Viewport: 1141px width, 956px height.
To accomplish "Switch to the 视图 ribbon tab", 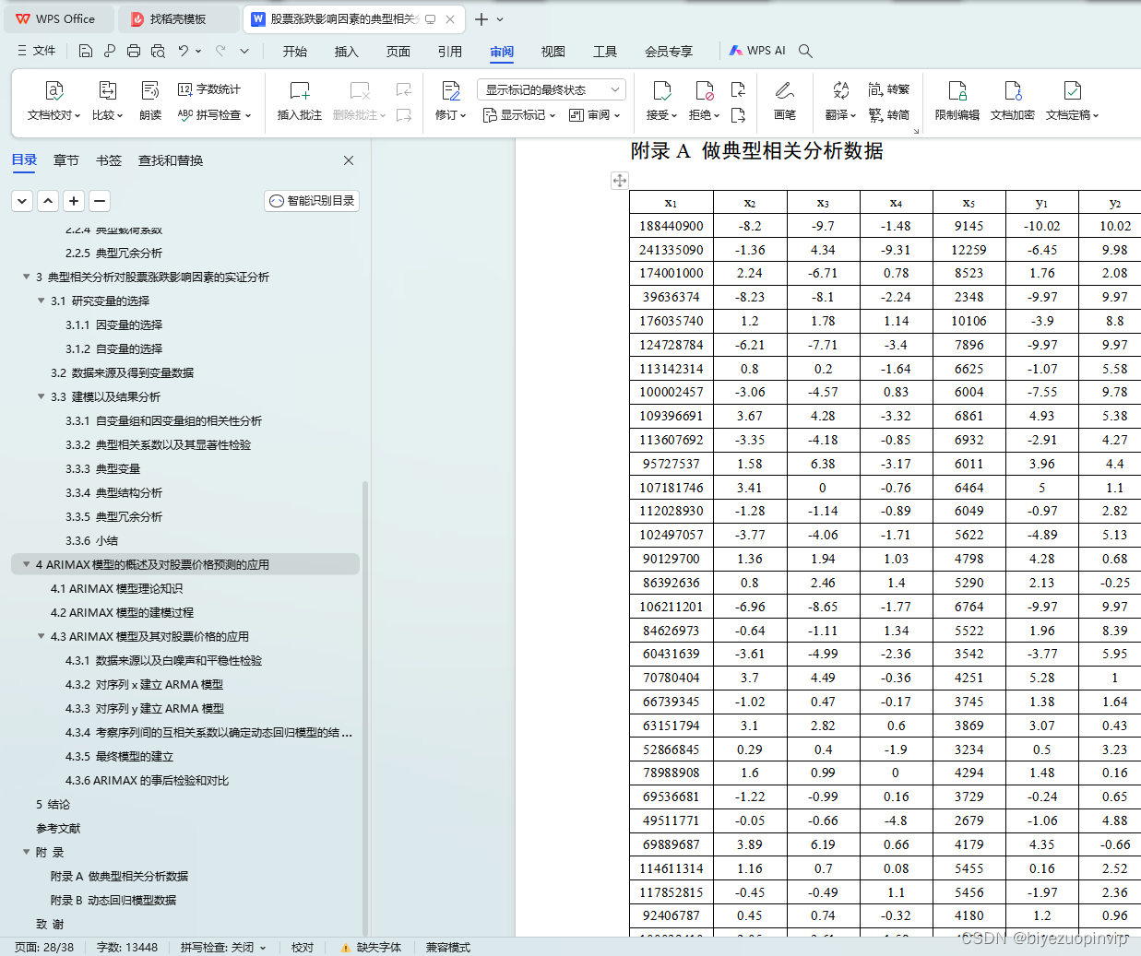I will (553, 52).
